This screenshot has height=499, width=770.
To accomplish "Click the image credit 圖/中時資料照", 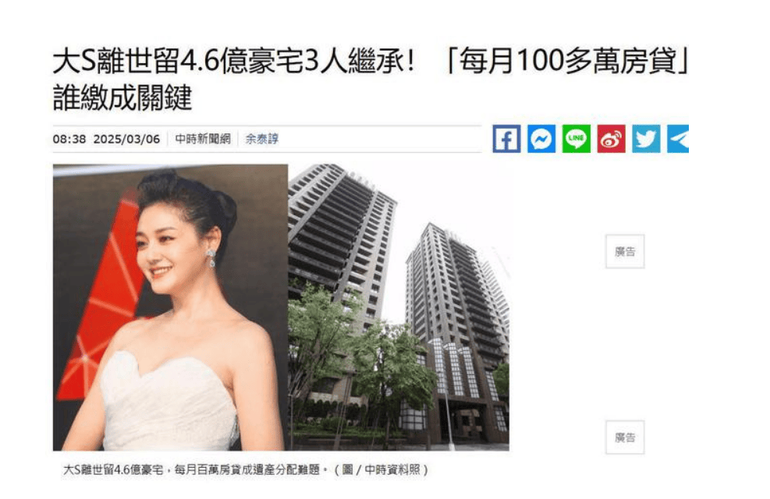I will tap(381, 469).
